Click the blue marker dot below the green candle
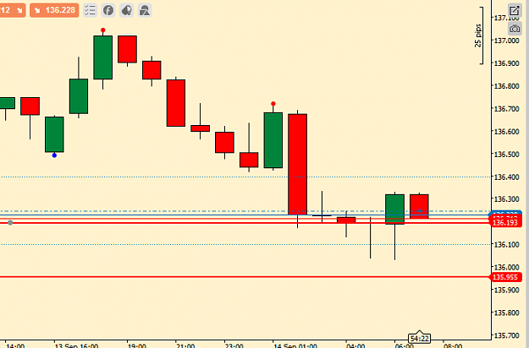 [x=54, y=155]
